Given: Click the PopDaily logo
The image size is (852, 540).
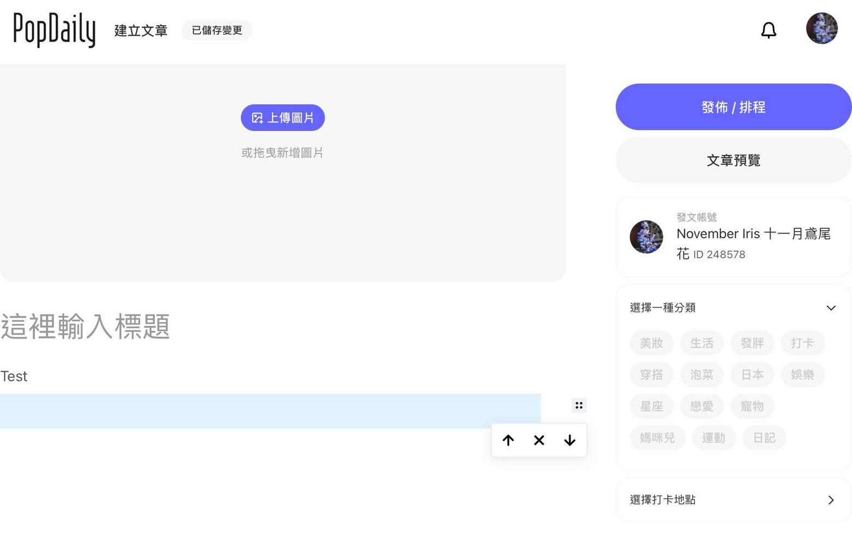Looking at the screenshot, I should pos(54,30).
